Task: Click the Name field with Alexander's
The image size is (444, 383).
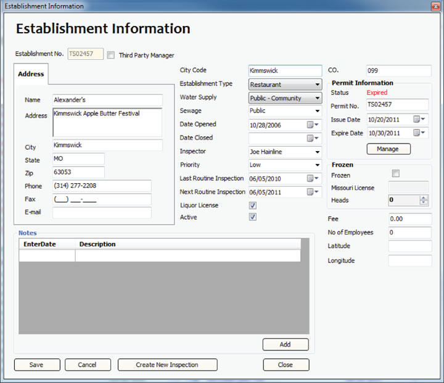Action: [x=107, y=100]
